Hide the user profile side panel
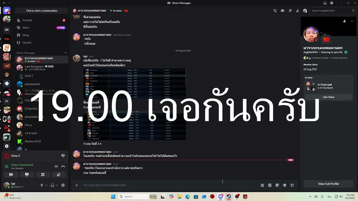The height and width of the screenshot is (201, 358). (305, 11)
